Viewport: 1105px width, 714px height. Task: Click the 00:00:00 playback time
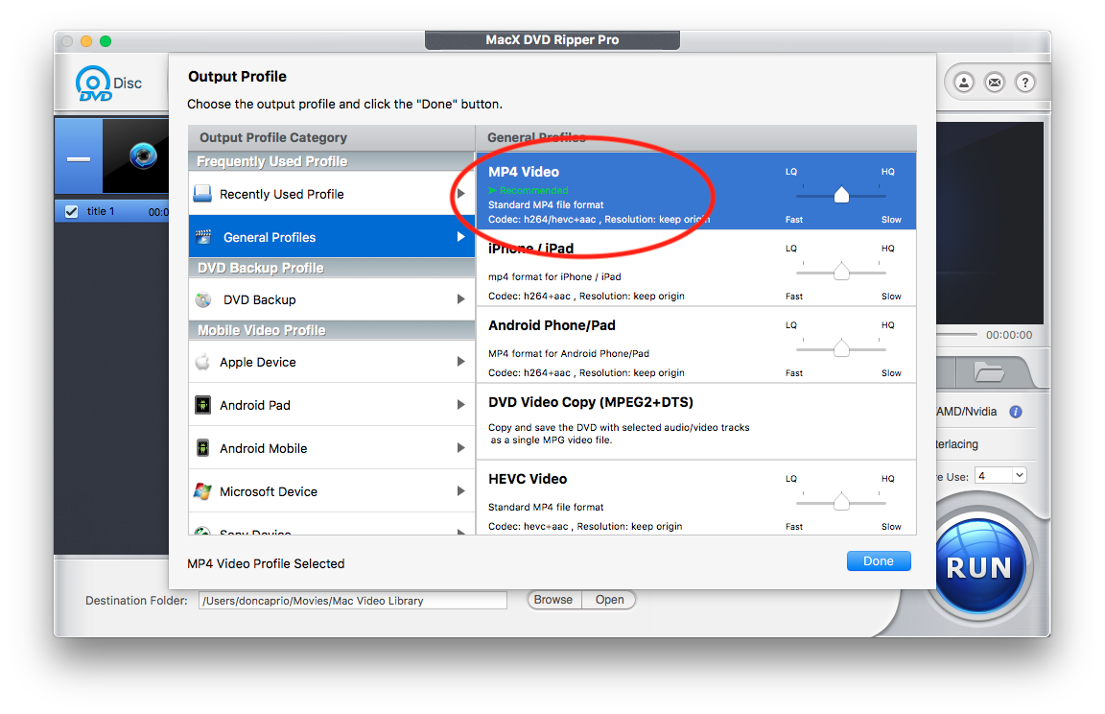click(1009, 335)
